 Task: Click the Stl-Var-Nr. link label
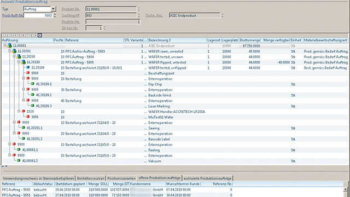[69, 28]
